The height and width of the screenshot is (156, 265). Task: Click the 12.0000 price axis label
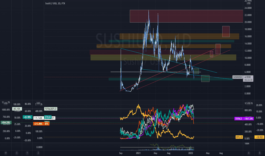[x=248, y=51]
